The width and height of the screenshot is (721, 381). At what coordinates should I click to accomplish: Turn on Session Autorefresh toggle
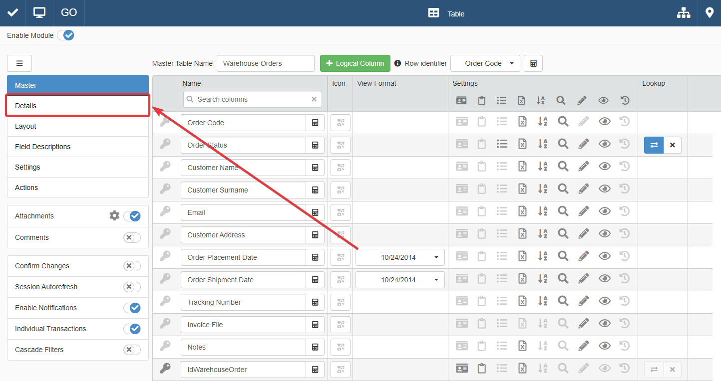(x=132, y=287)
